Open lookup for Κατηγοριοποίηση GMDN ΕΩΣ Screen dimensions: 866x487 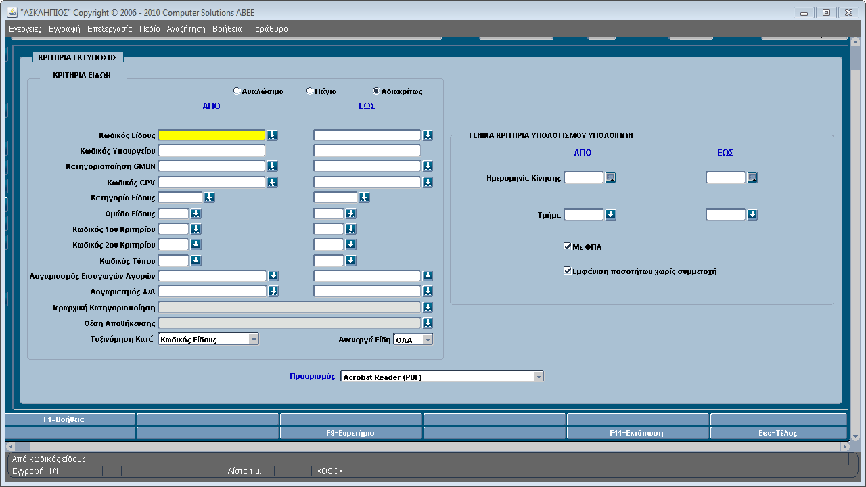[428, 166]
